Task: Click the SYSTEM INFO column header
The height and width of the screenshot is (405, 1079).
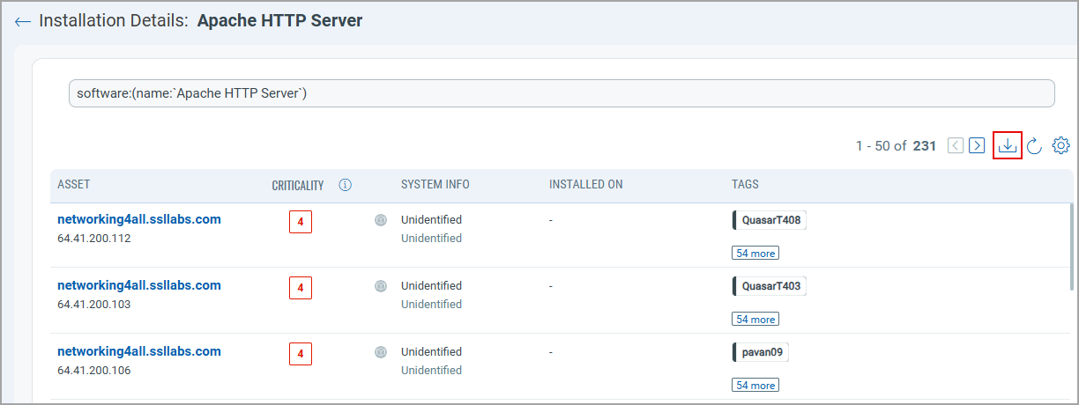Action: click(435, 185)
